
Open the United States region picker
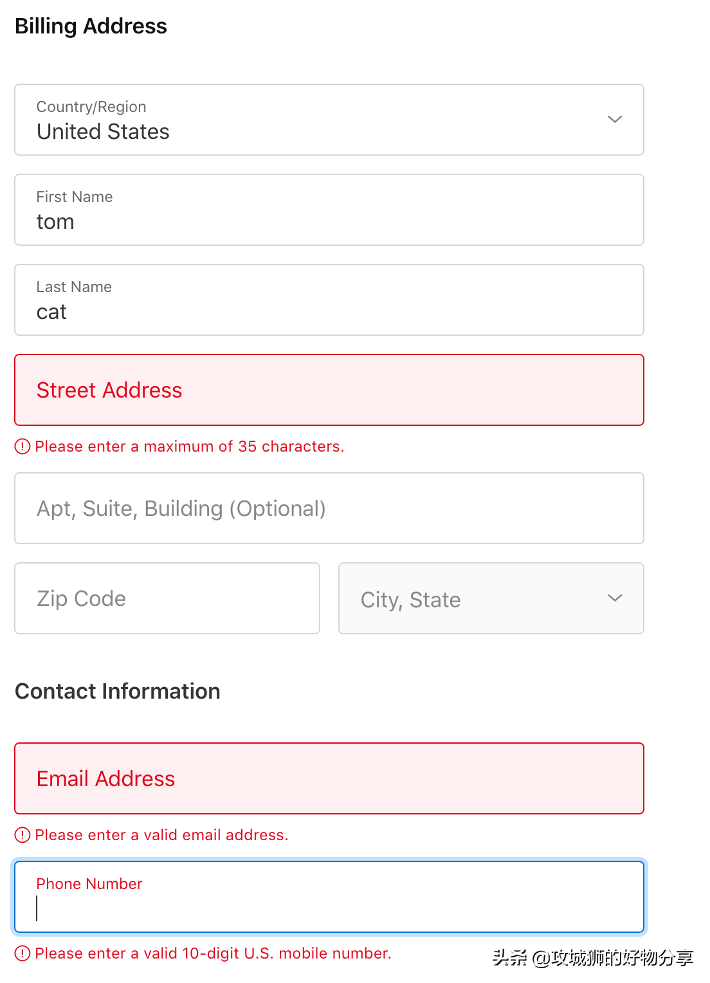[x=329, y=120]
